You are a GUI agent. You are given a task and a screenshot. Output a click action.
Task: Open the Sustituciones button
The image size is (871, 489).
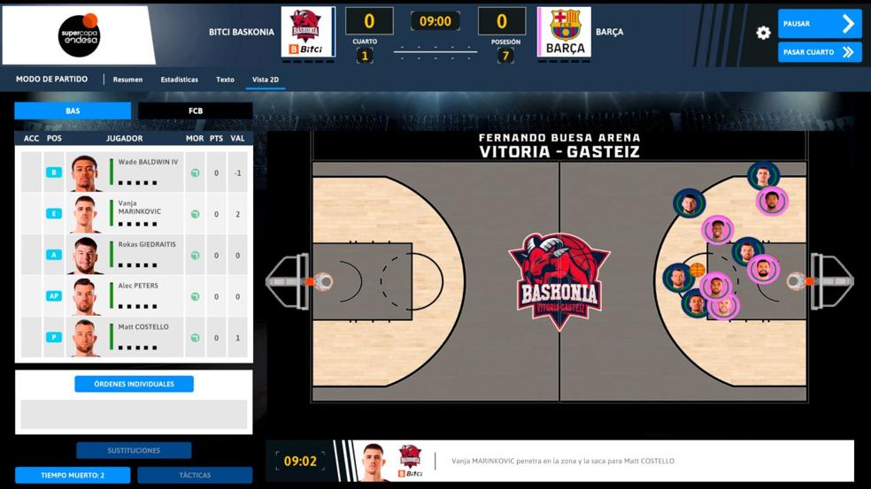134,451
